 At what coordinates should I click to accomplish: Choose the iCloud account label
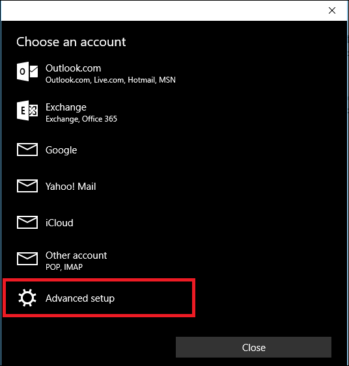tap(59, 223)
